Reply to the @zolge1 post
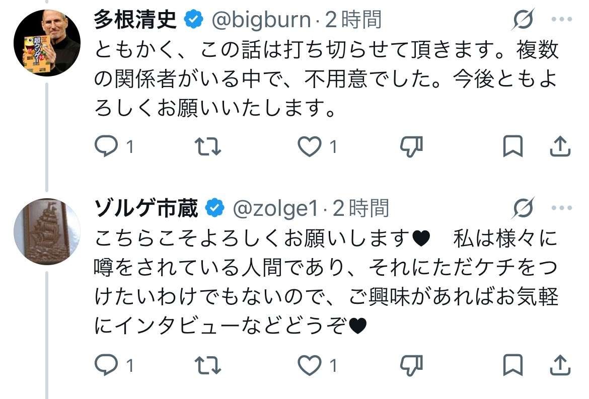This screenshot has height=399, width=589. pos(106,366)
